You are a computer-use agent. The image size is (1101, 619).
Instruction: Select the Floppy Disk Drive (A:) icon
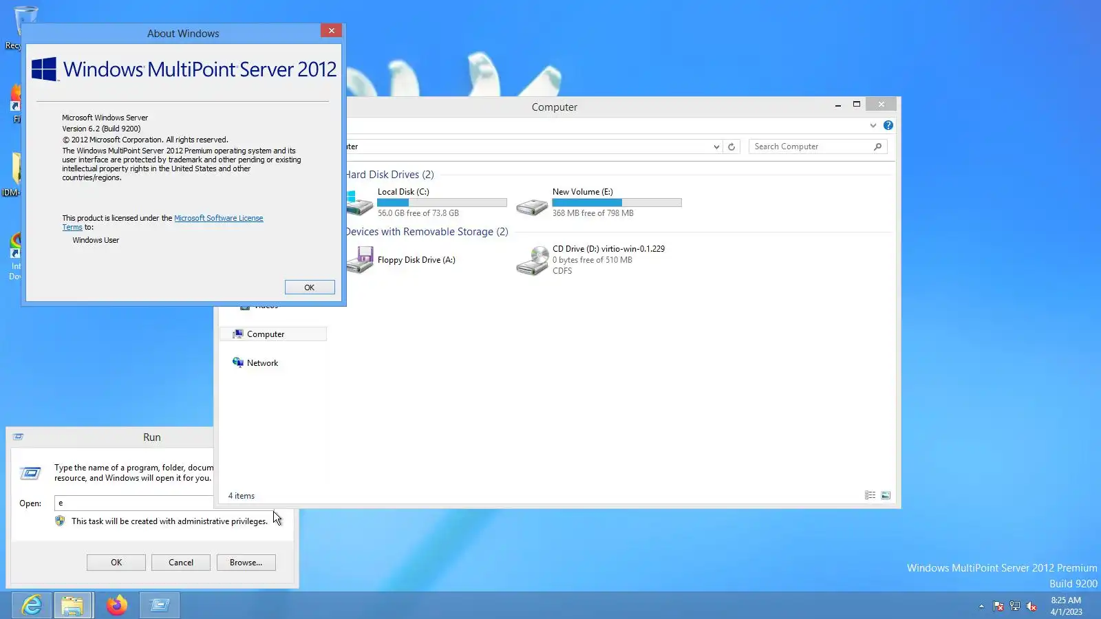(360, 260)
